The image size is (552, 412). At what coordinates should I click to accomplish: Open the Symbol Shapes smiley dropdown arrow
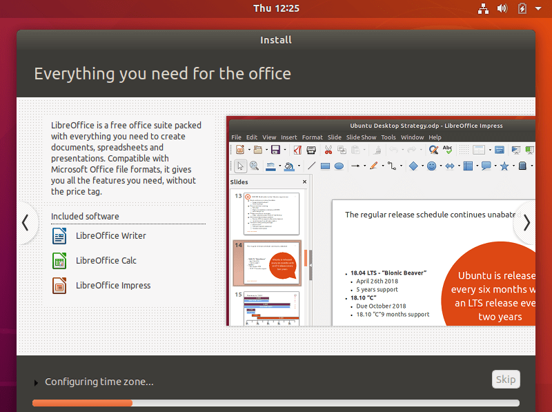coord(441,166)
